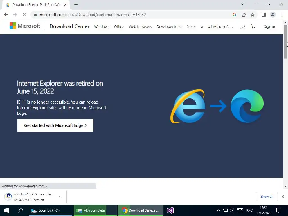Open Chrome three-dot menu
The width and height of the screenshot is (288, 216).
coord(282,15)
